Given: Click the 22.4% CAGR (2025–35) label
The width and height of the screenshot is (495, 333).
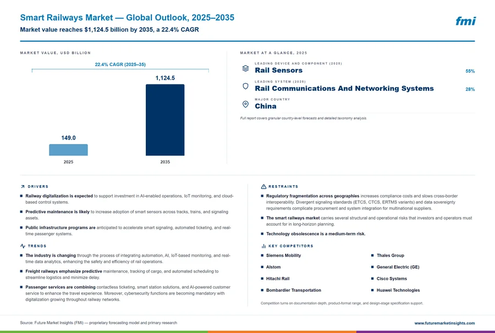Looking at the screenshot, I should pos(120,64).
